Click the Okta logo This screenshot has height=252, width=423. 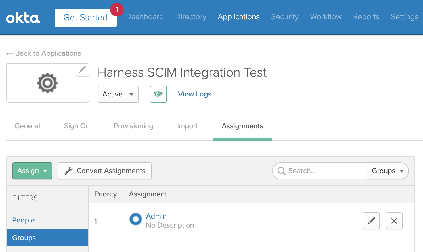pyautogui.click(x=23, y=18)
